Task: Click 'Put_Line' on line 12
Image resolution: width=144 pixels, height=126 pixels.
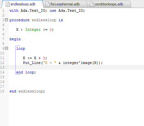Action: point(32,63)
